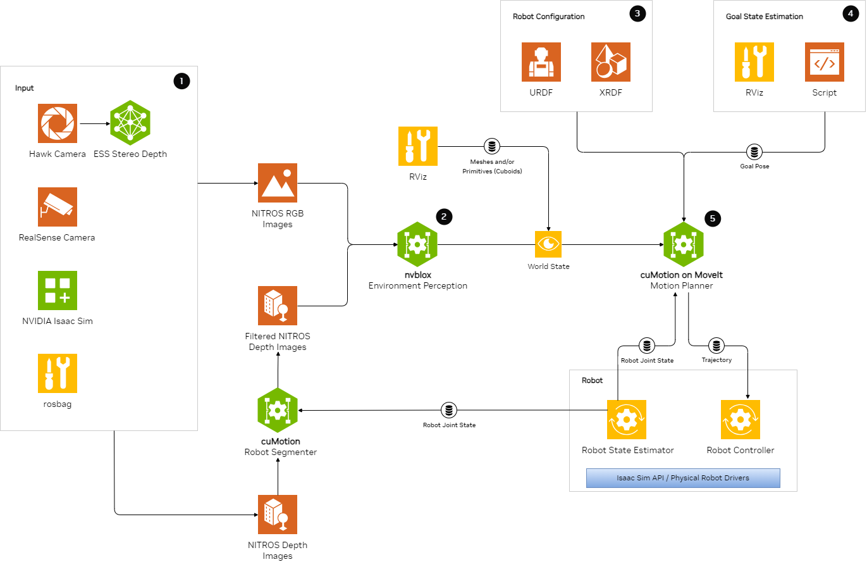Open the cuMotion Robot Segmenter node
This screenshot has height=562, width=867.
point(278,409)
